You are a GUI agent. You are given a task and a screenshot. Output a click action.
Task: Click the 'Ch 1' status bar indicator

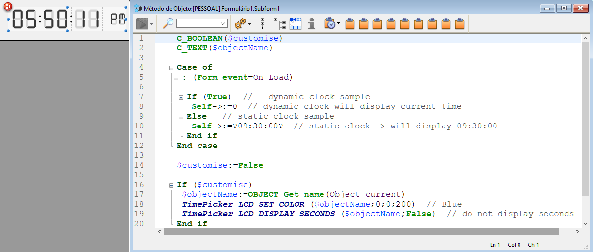[533, 245]
